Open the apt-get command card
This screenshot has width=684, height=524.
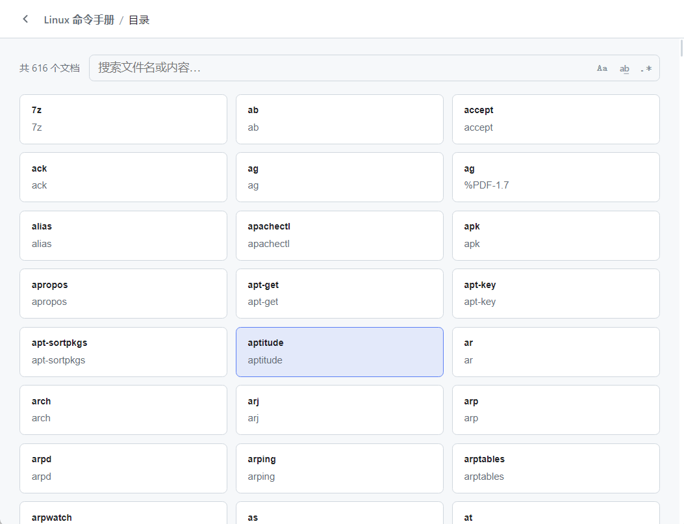[339, 293]
